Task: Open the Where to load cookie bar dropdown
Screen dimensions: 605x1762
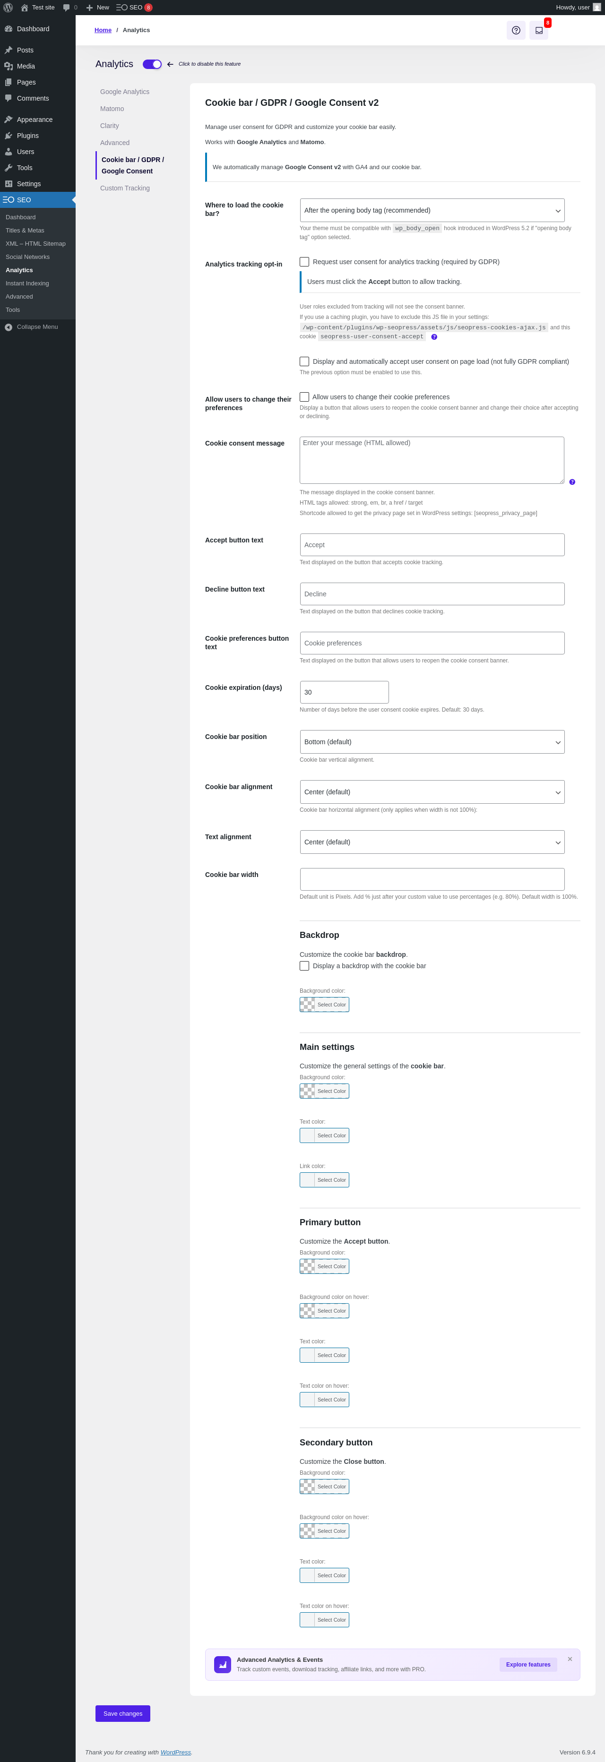Action: tap(432, 211)
